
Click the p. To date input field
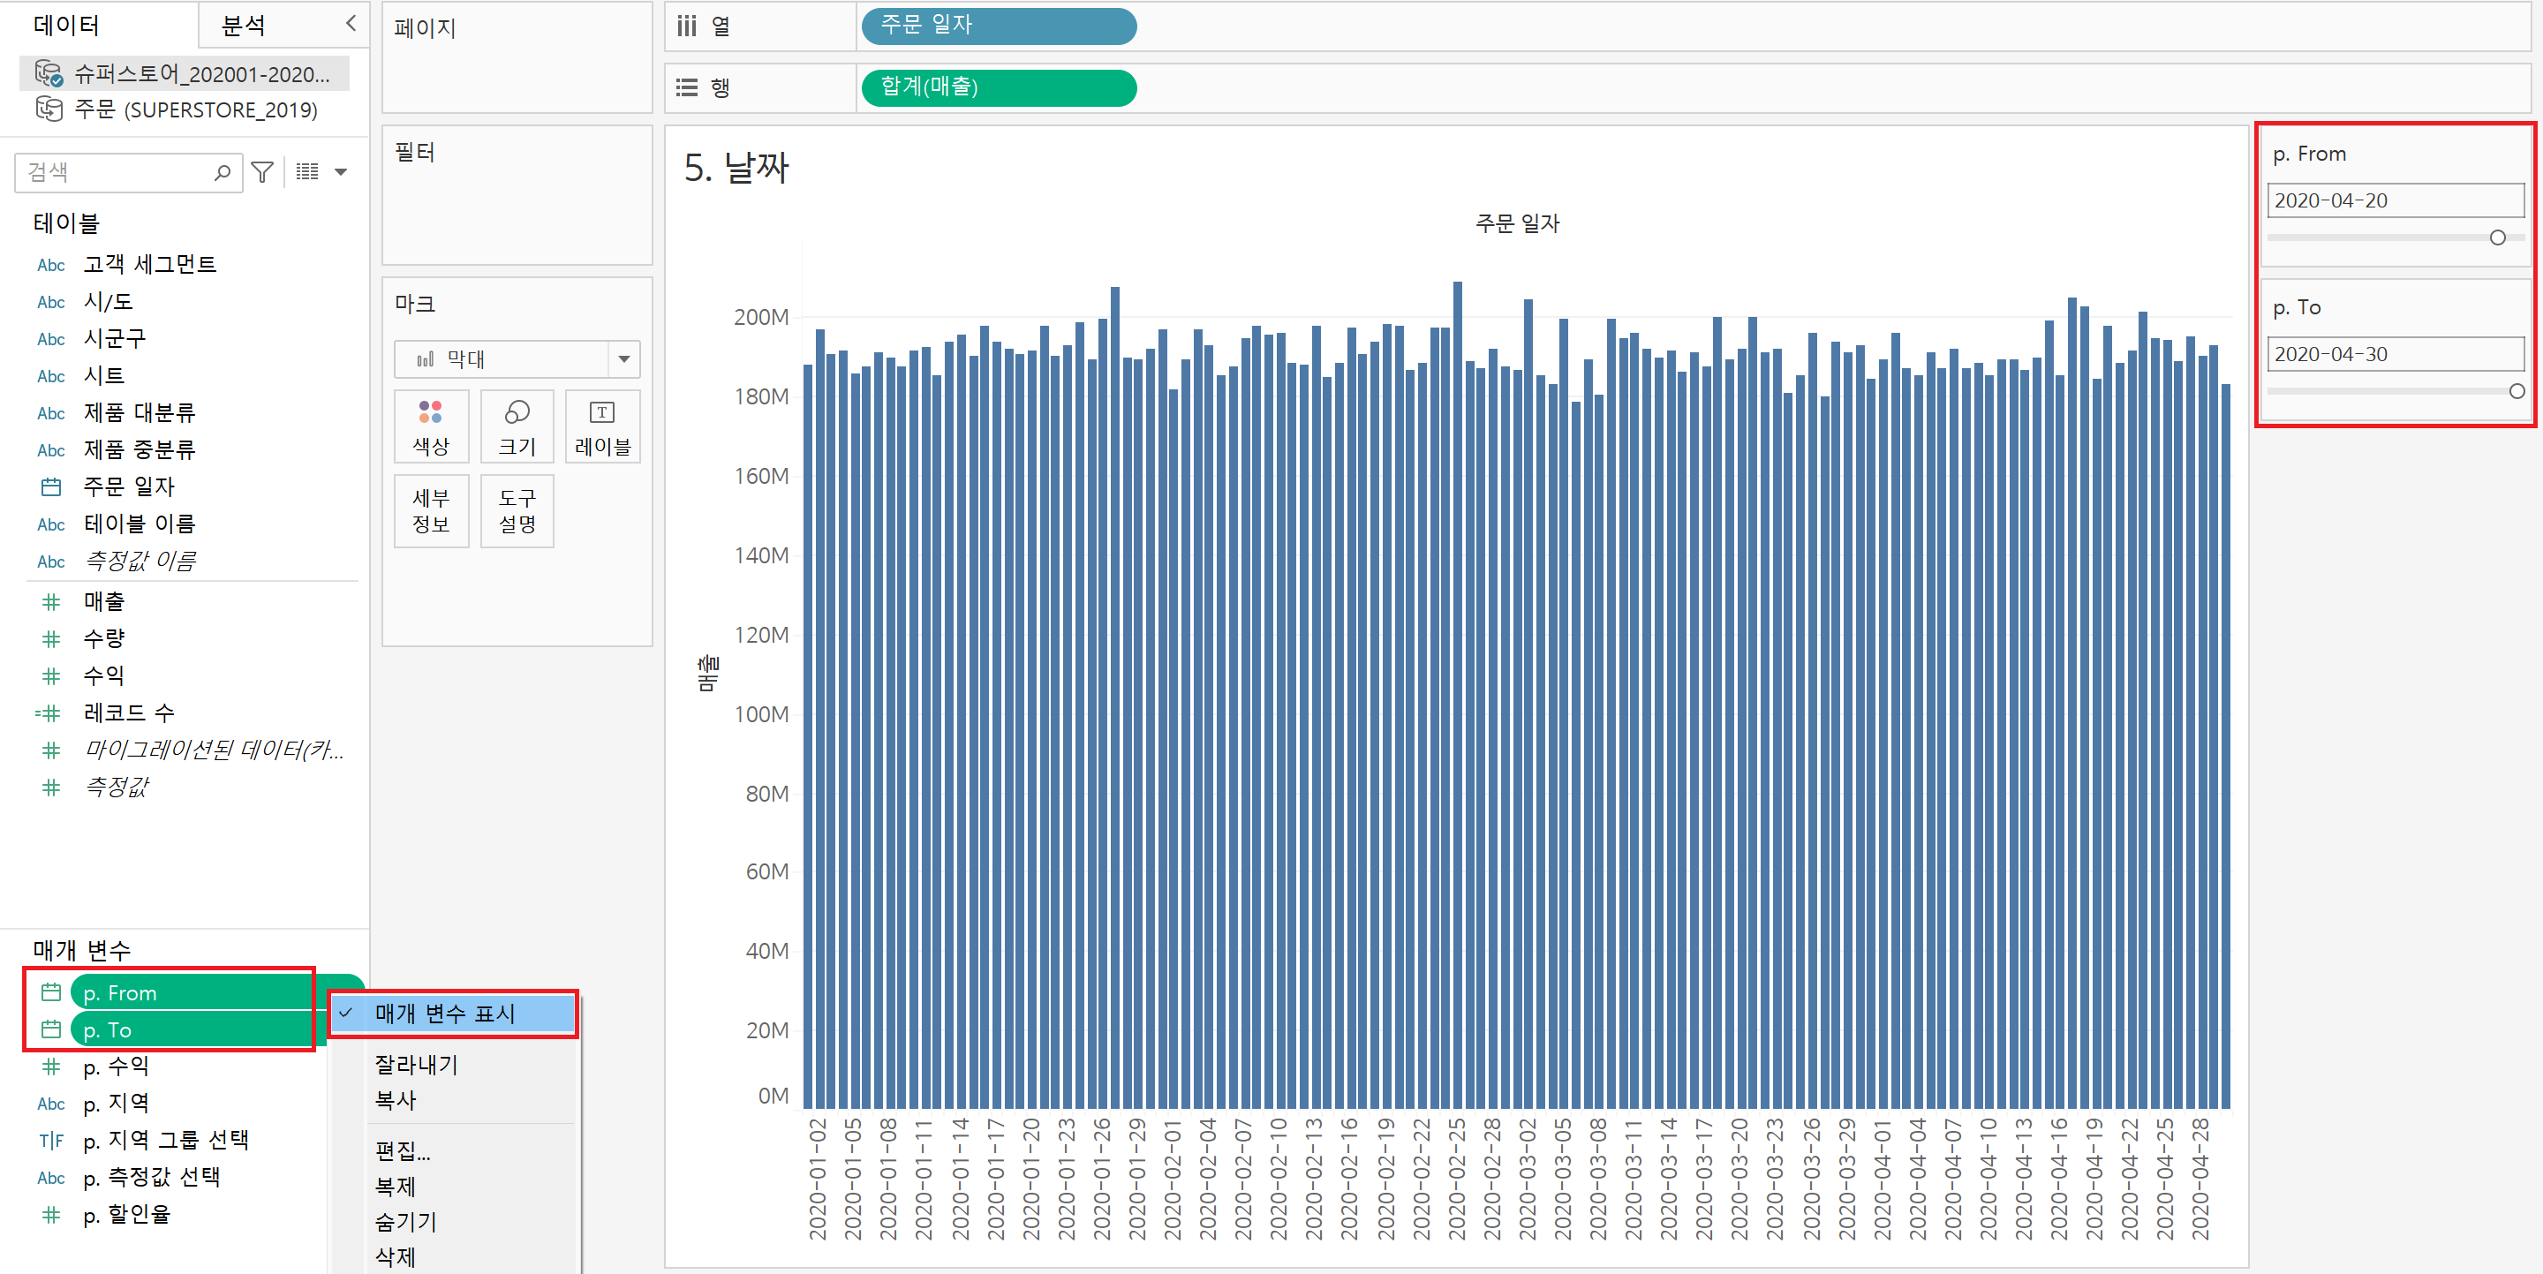click(x=2394, y=354)
